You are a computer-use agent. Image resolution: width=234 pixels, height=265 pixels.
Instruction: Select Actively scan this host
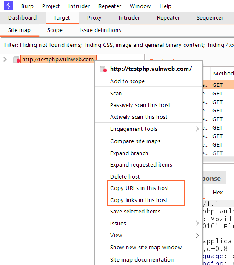pyautogui.click(x=148, y=117)
